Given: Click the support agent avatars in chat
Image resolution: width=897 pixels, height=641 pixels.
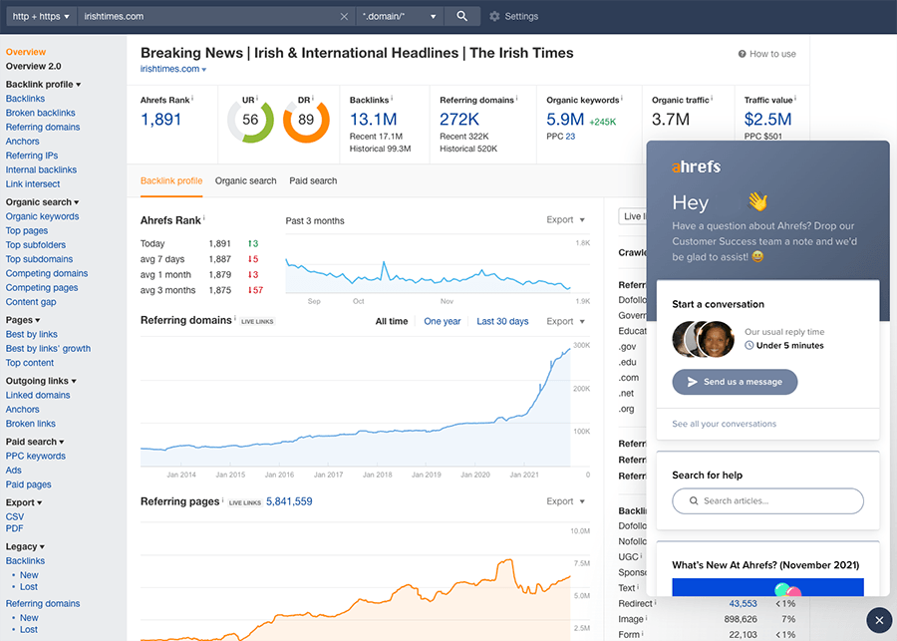Looking at the screenshot, I should (703, 339).
